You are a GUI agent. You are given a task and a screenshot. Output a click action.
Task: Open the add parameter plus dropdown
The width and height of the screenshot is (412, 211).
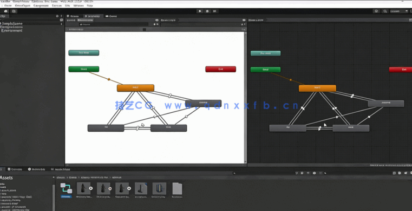pos(156,24)
